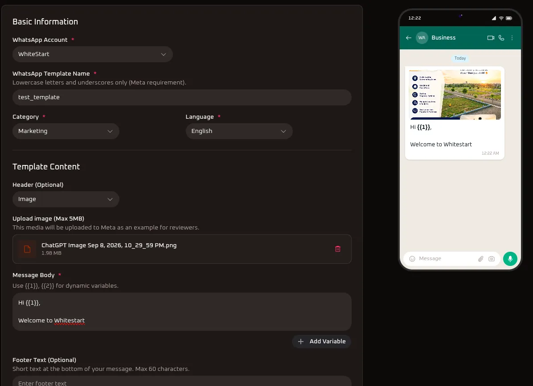Click the 'Use {{1}}, {{2}}' hint text
This screenshot has width=533, height=386.
coord(65,286)
